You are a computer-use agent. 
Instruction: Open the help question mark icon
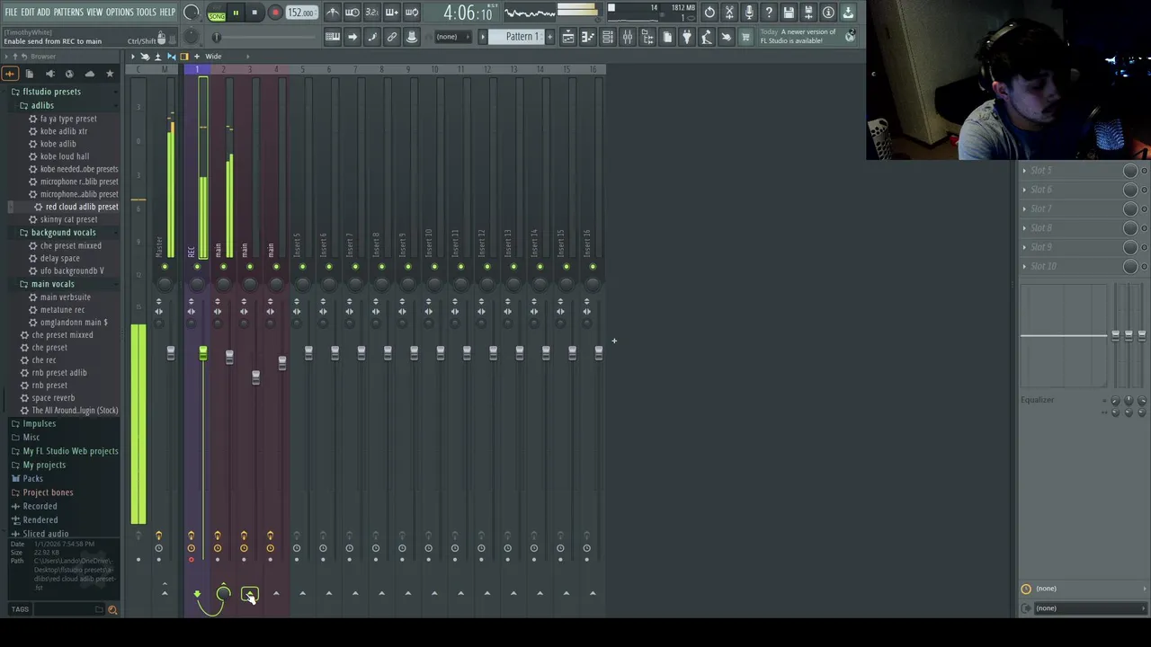pyautogui.click(x=769, y=13)
